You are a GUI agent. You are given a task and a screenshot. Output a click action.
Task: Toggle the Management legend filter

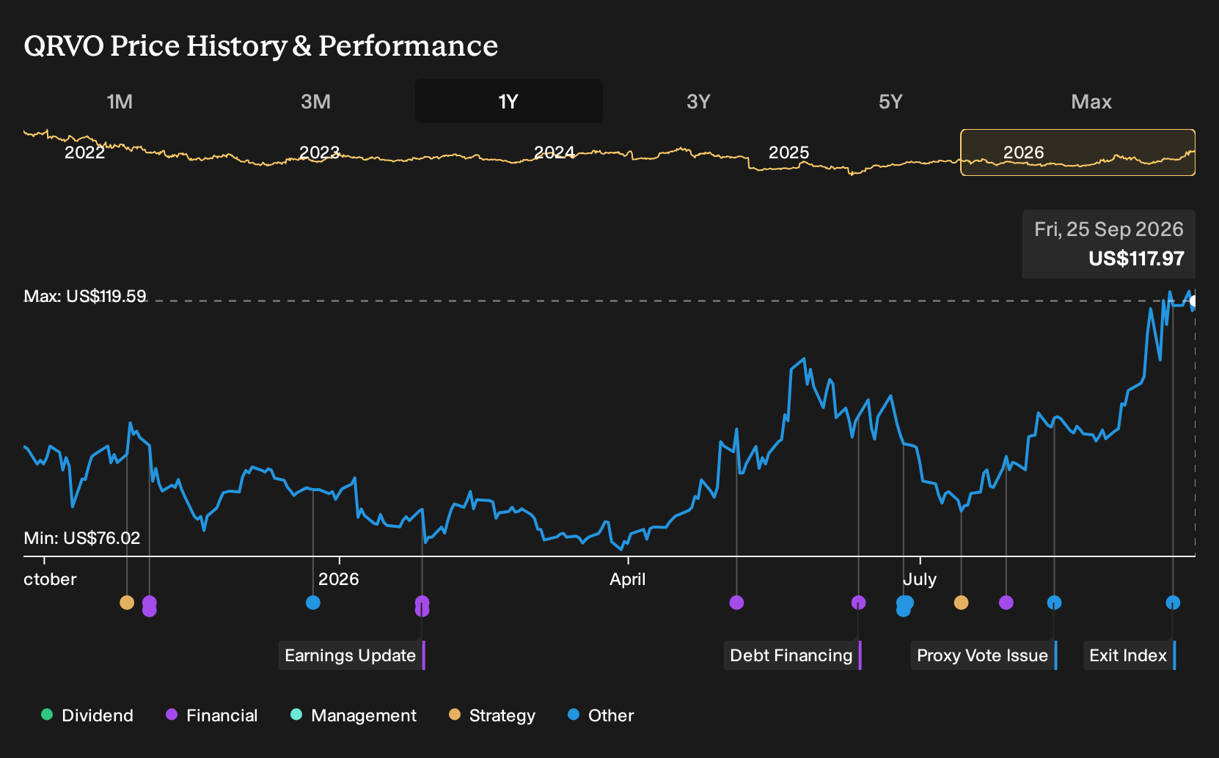click(354, 715)
